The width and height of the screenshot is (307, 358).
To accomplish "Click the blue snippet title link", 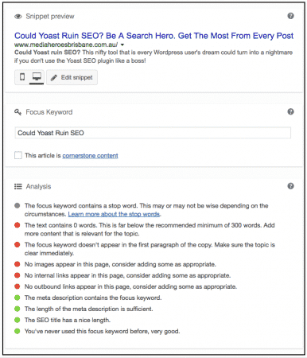I will tap(153, 36).
